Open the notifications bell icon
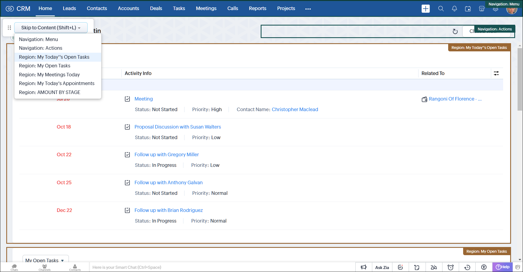The image size is (523, 272). click(x=454, y=9)
